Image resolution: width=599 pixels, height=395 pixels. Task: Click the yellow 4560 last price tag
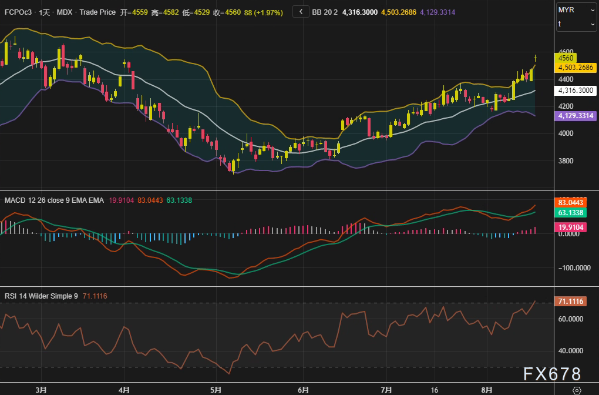coord(567,58)
